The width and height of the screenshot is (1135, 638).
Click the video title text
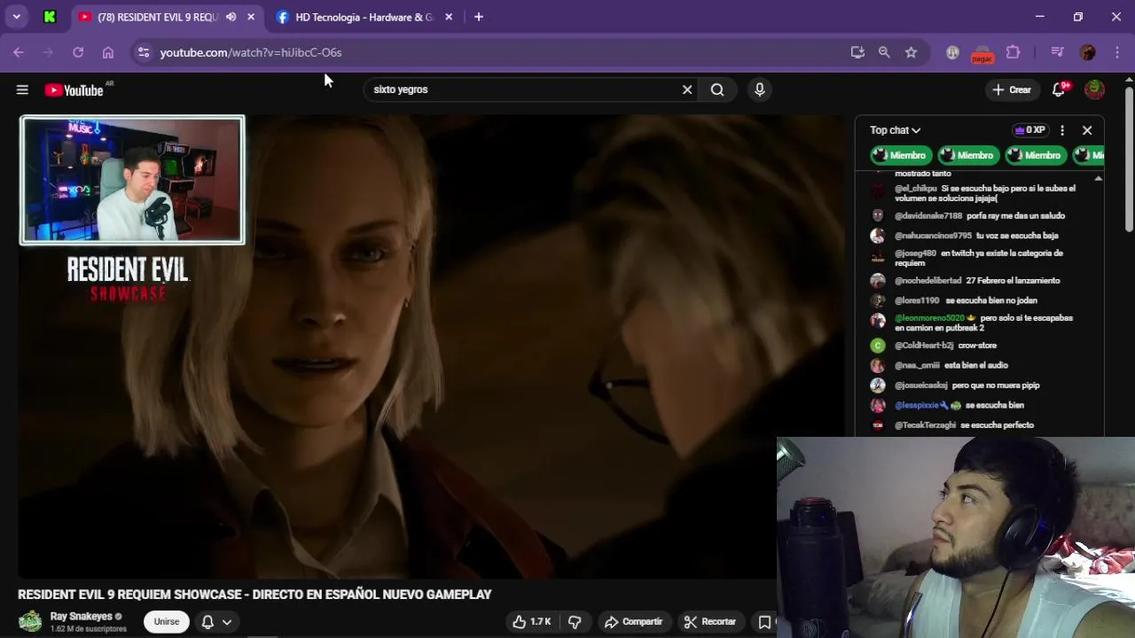254,595
